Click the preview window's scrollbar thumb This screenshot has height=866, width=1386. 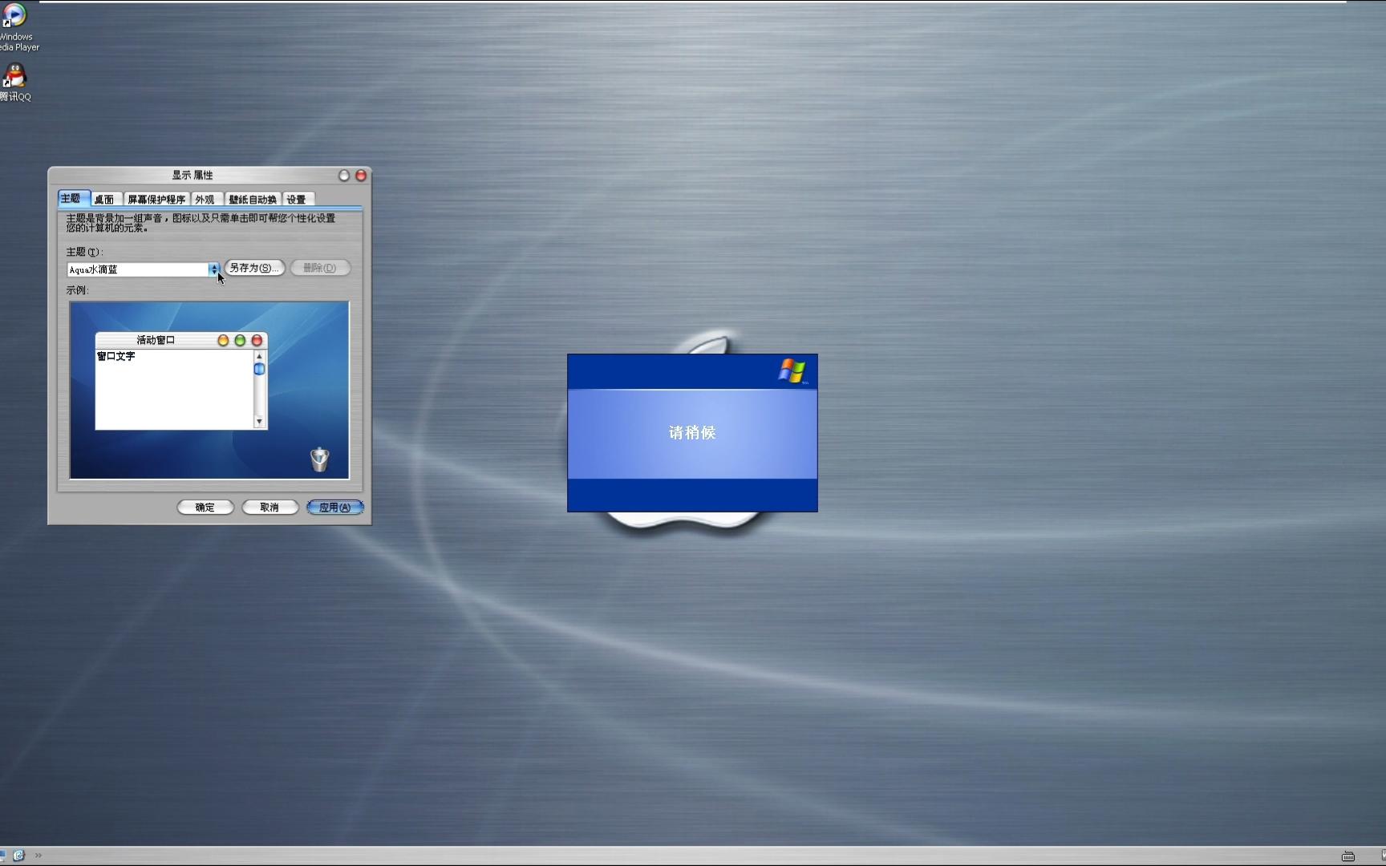pos(259,369)
